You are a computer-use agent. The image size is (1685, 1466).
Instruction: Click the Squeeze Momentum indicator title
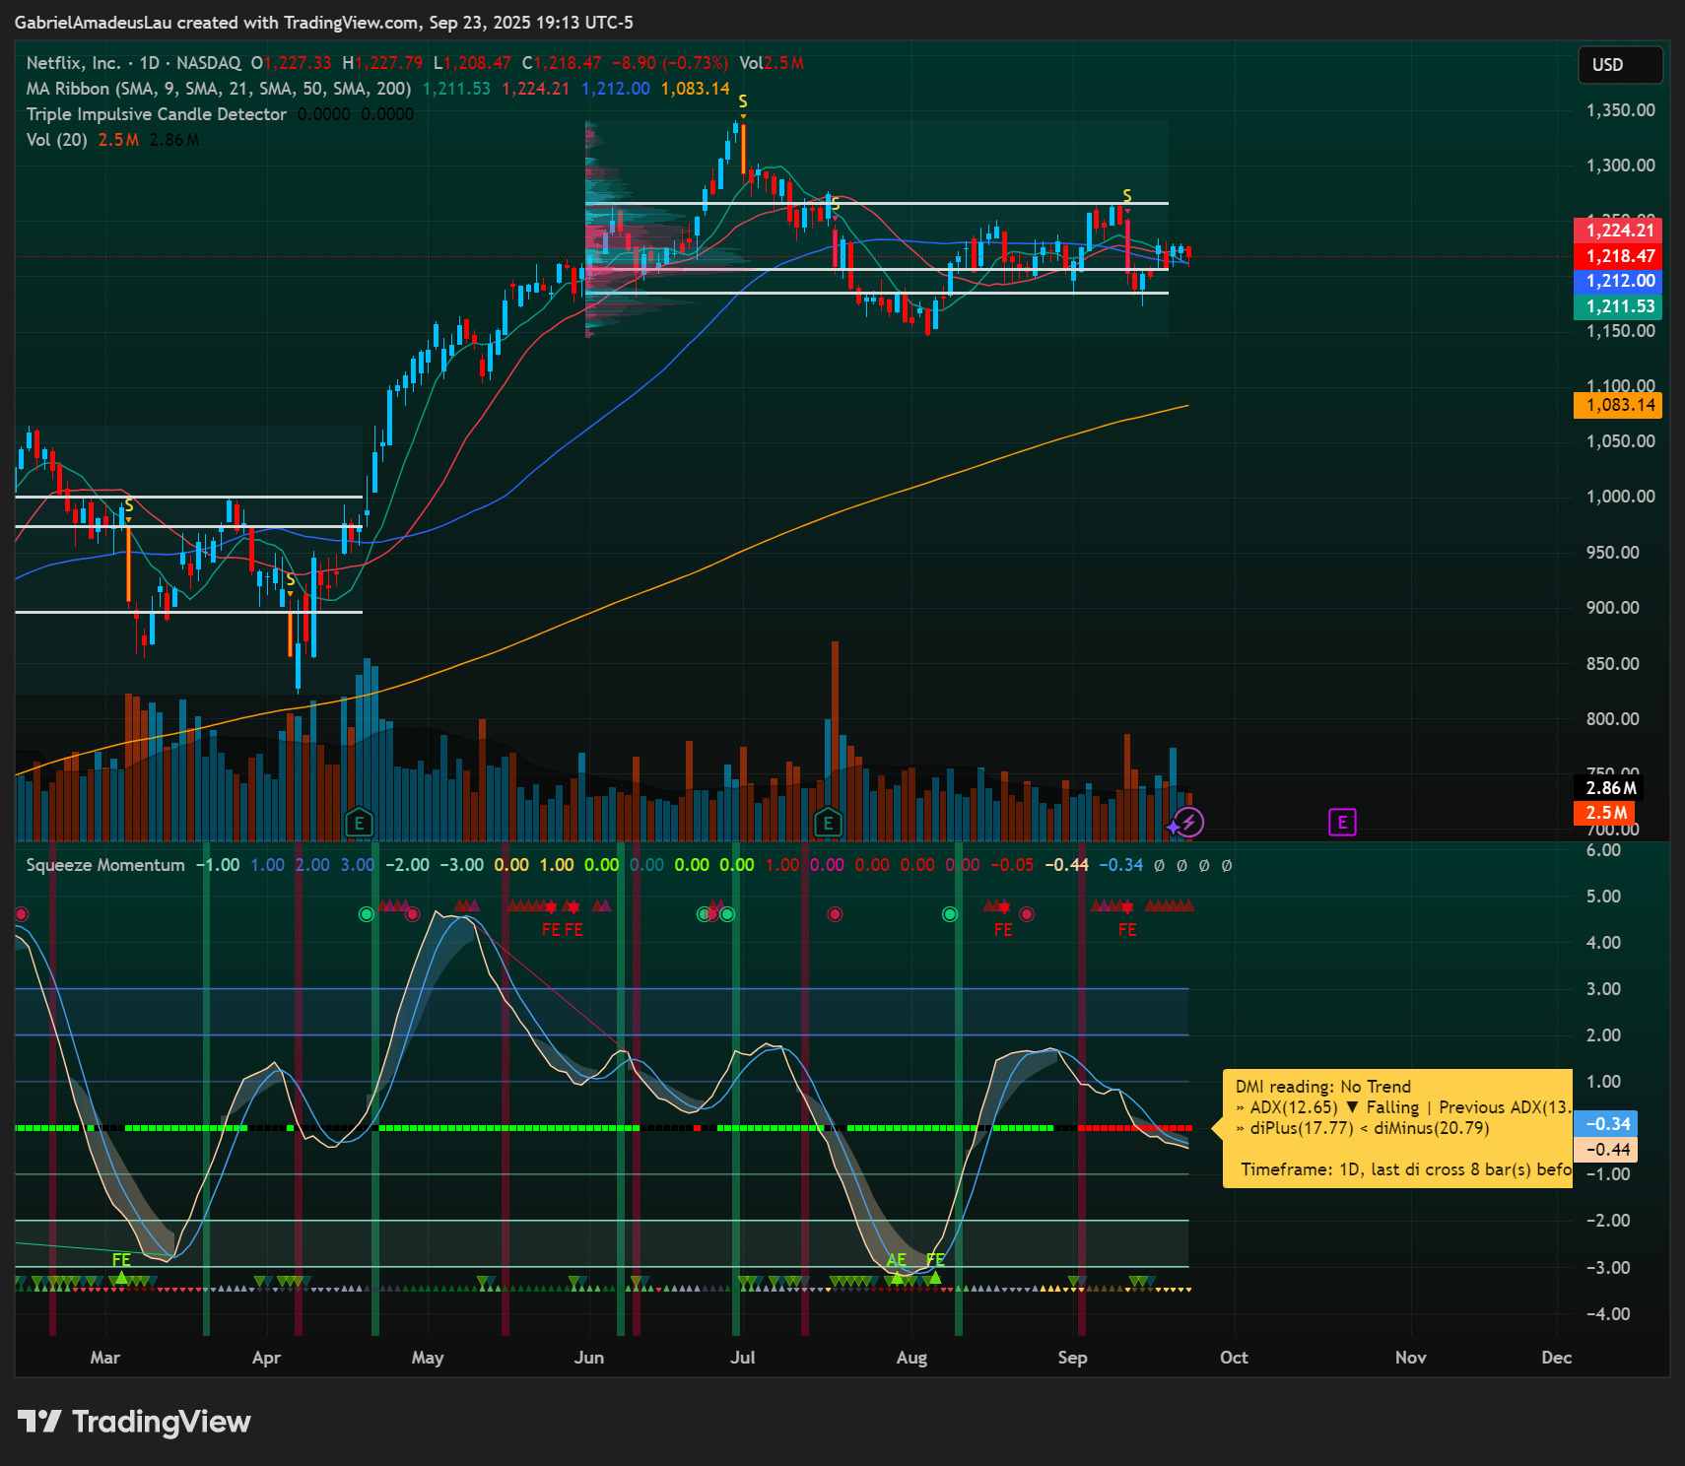pyautogui.click(x=105, y=865)
